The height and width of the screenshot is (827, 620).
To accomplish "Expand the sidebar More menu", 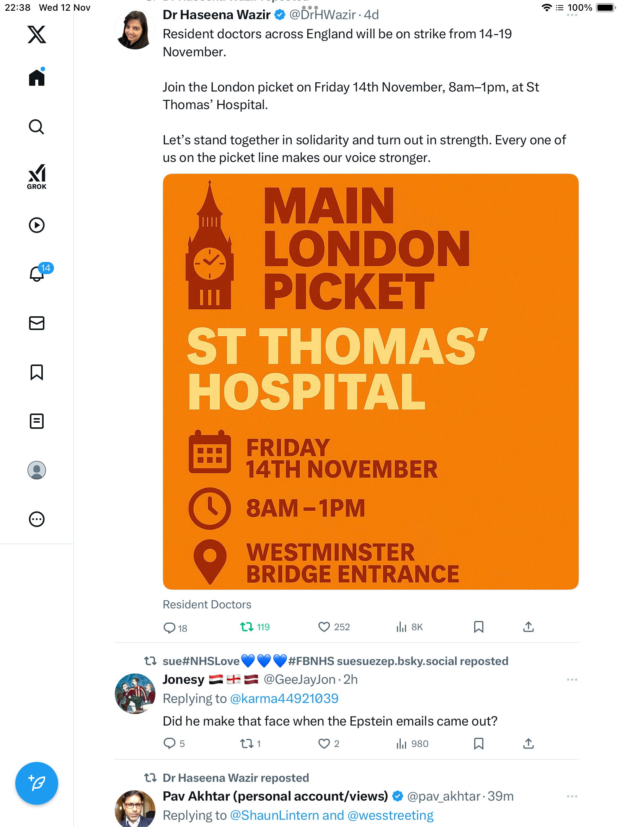I will [x=37, y=519].
